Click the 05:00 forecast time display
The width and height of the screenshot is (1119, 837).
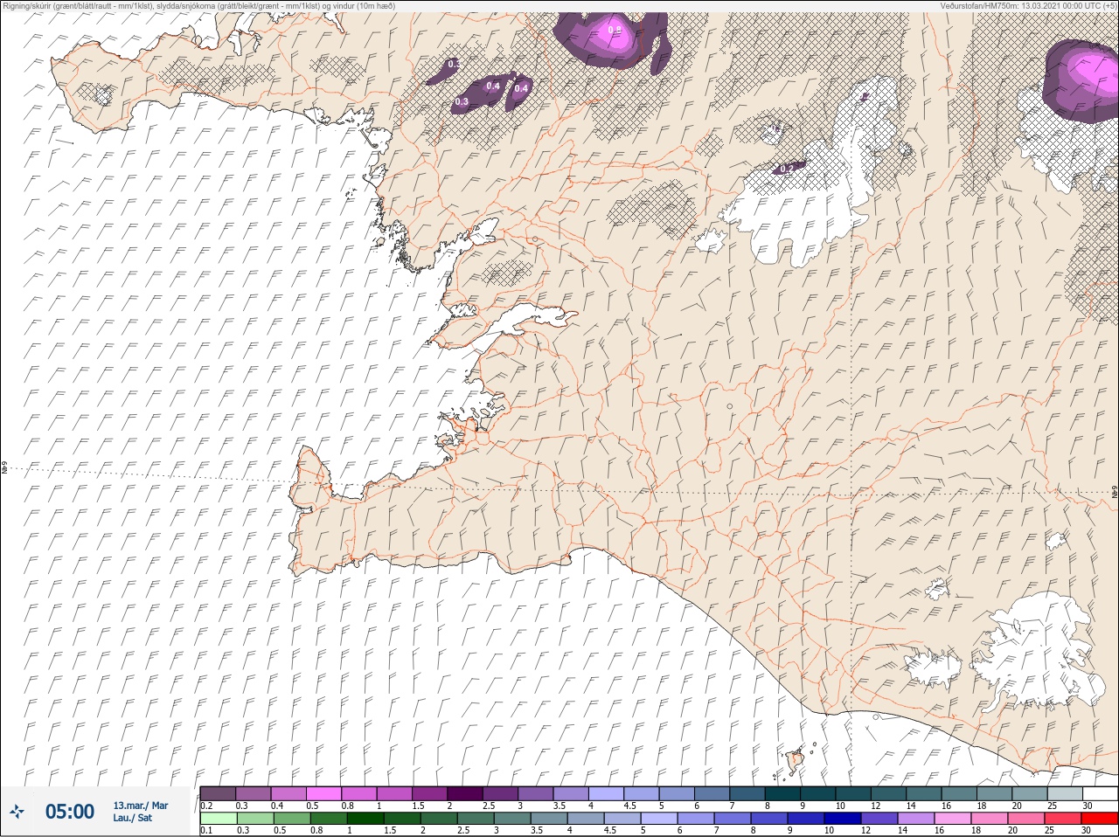click(x=70, y=812)
